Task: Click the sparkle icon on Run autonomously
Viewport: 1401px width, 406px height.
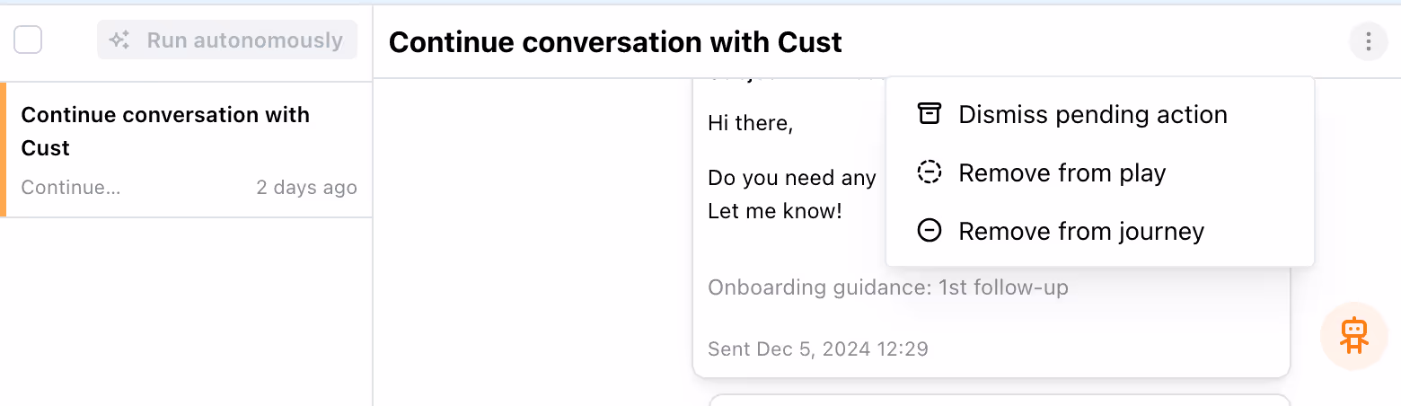Action: coord(119,40)
